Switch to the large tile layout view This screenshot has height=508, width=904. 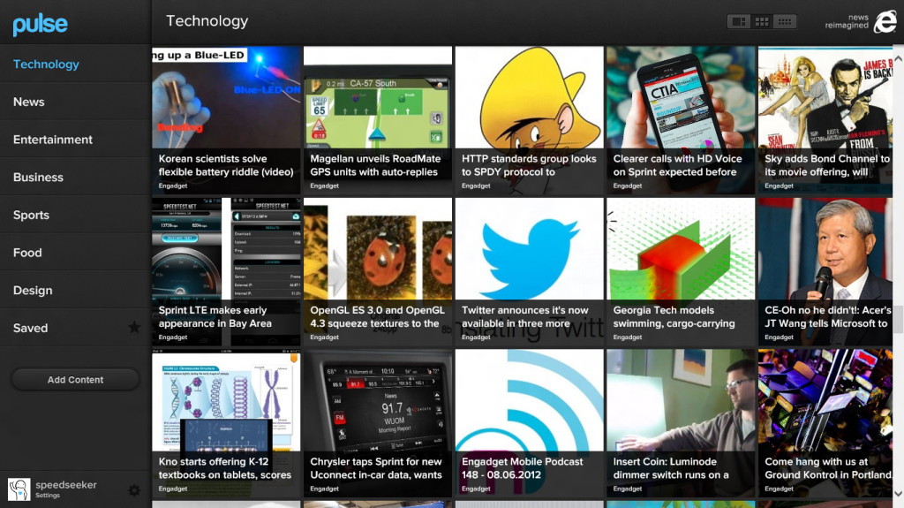pos(739,21)
